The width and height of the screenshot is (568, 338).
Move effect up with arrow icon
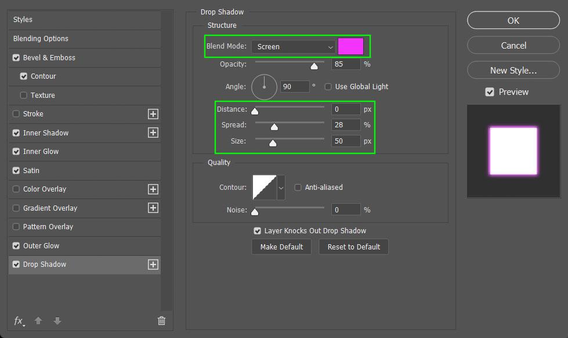coord(38,321)
